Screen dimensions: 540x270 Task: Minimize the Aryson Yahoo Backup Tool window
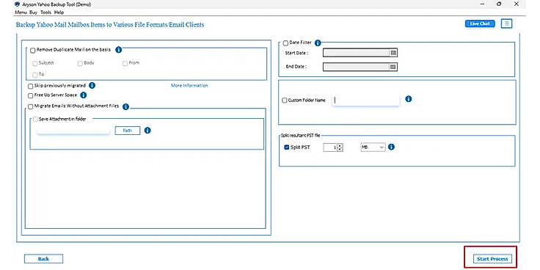pyautogui.click(x=482, y=4)
